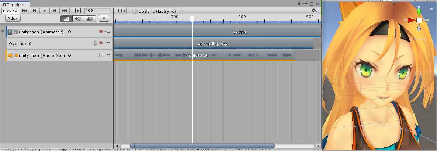This screenshot has width=437, height=151.
Task: Open the Add track dropdown
Action: tap(13, 18)
